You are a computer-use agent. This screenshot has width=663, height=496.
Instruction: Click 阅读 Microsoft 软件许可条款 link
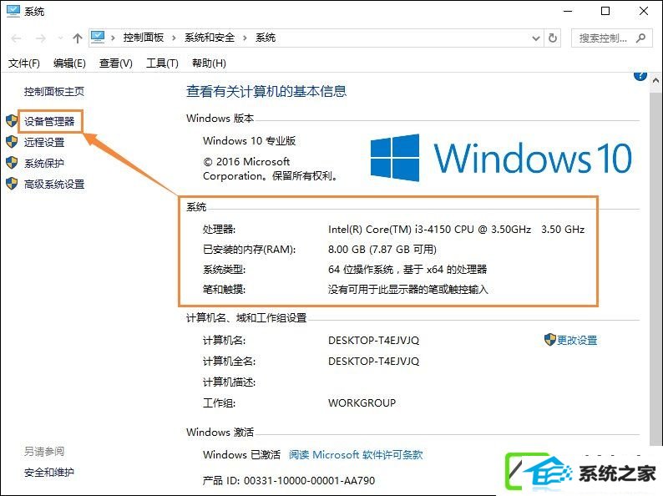(x=356, y=455)
